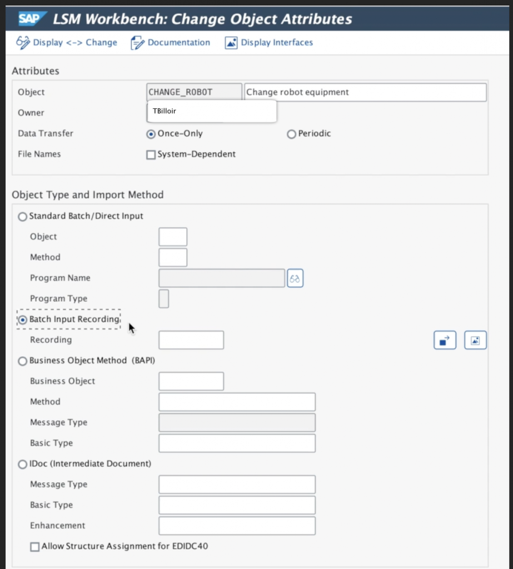Tick Allow Structure Assignment for EDIDC40
The width and height of the screenshot is (513, 569).
click(35, 547)
